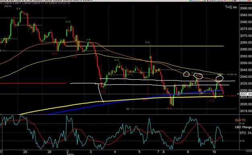Click the orange 1624 TD label

click(x=240, y=120)
